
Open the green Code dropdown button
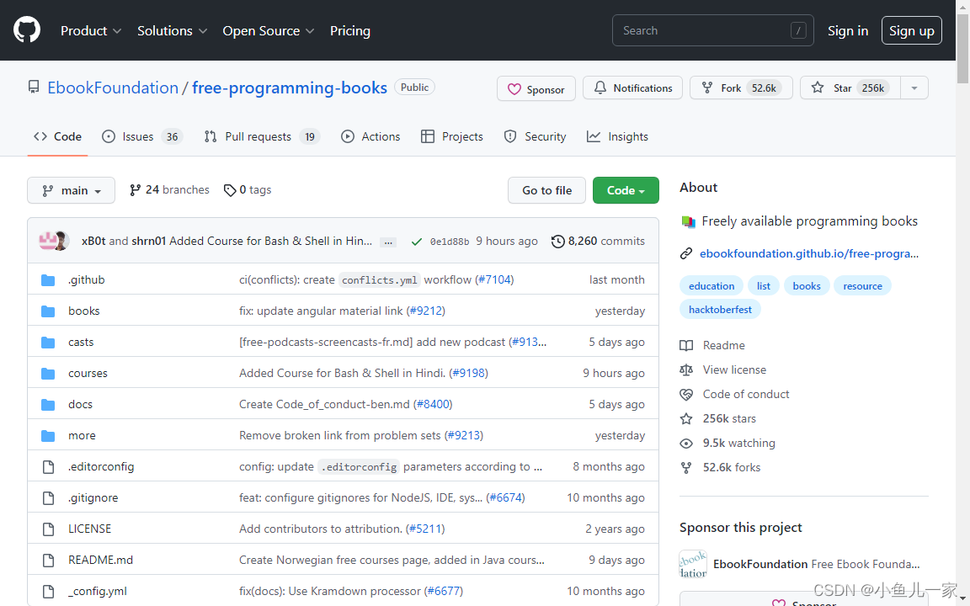coord(626,190)
